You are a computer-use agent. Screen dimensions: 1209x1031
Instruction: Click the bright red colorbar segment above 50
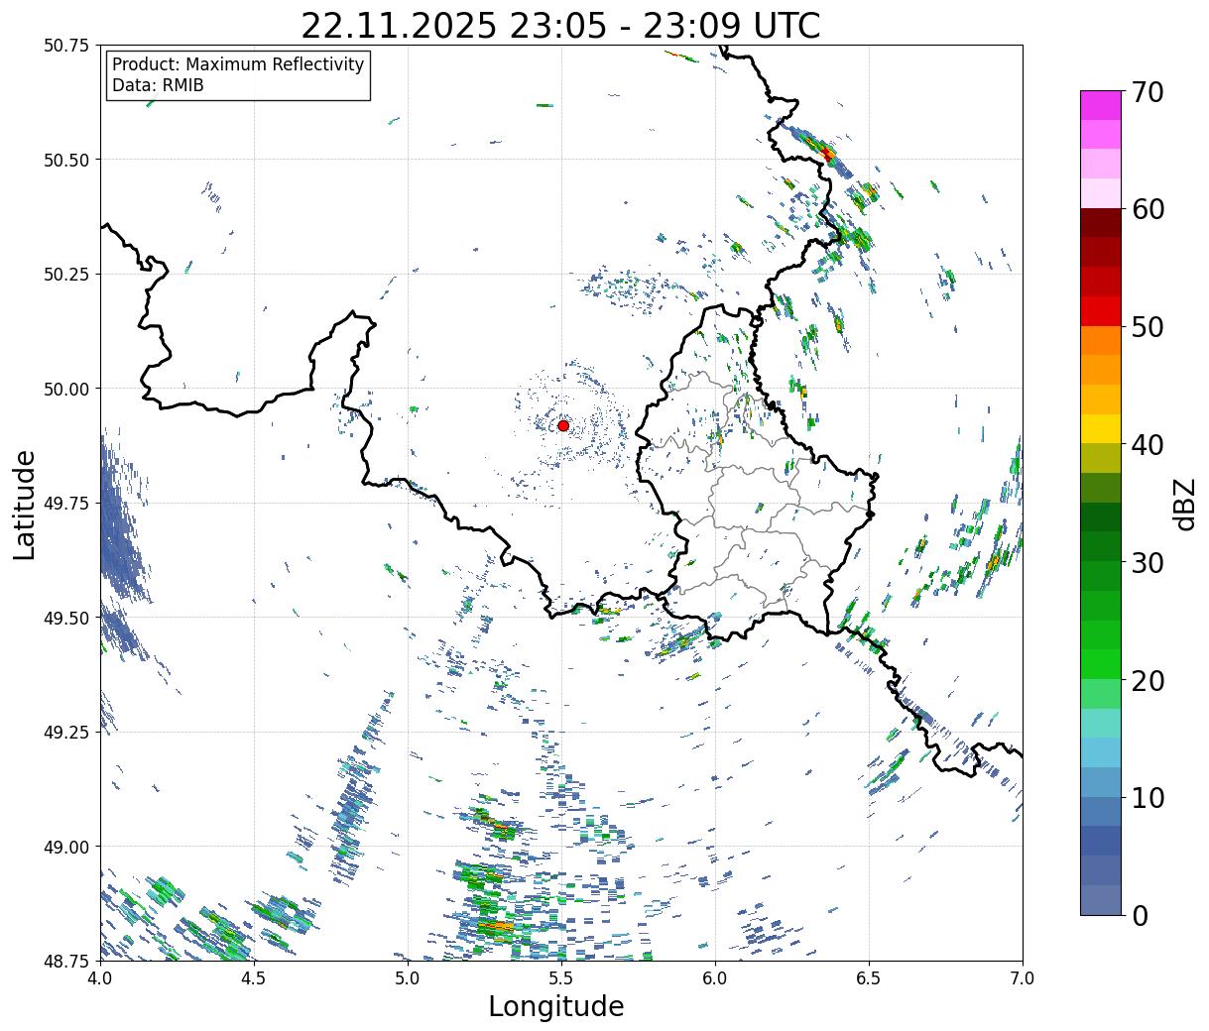(1101, 310)
